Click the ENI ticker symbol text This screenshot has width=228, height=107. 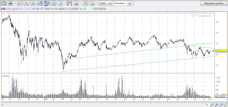click(3, 9)
